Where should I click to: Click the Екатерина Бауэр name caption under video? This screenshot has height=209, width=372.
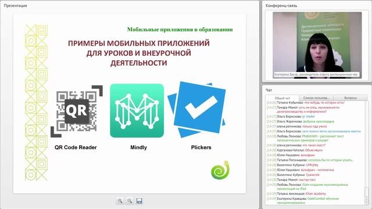(316, 74)
